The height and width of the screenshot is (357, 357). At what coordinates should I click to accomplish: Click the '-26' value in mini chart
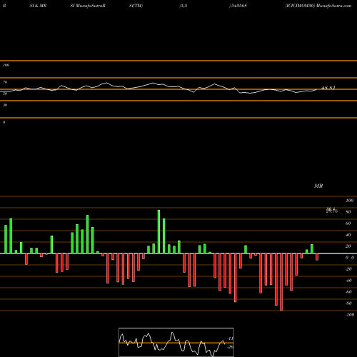click(230, 347)
